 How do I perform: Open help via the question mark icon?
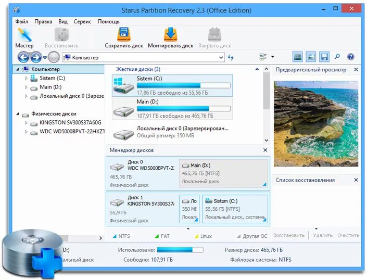[351, 57]
